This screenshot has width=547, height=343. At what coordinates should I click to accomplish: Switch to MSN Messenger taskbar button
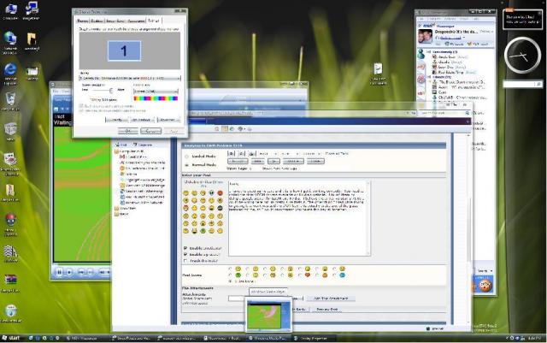(x=86, y=338)
